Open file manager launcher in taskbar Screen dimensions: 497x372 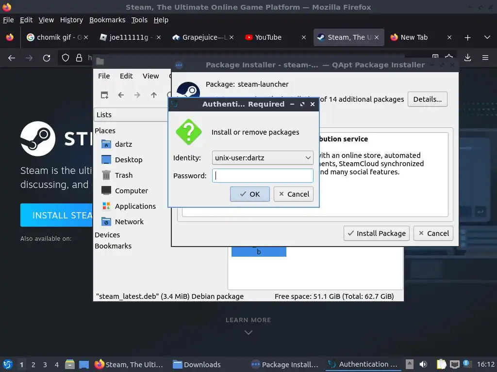pyautogui.click(x=70, y=364)
